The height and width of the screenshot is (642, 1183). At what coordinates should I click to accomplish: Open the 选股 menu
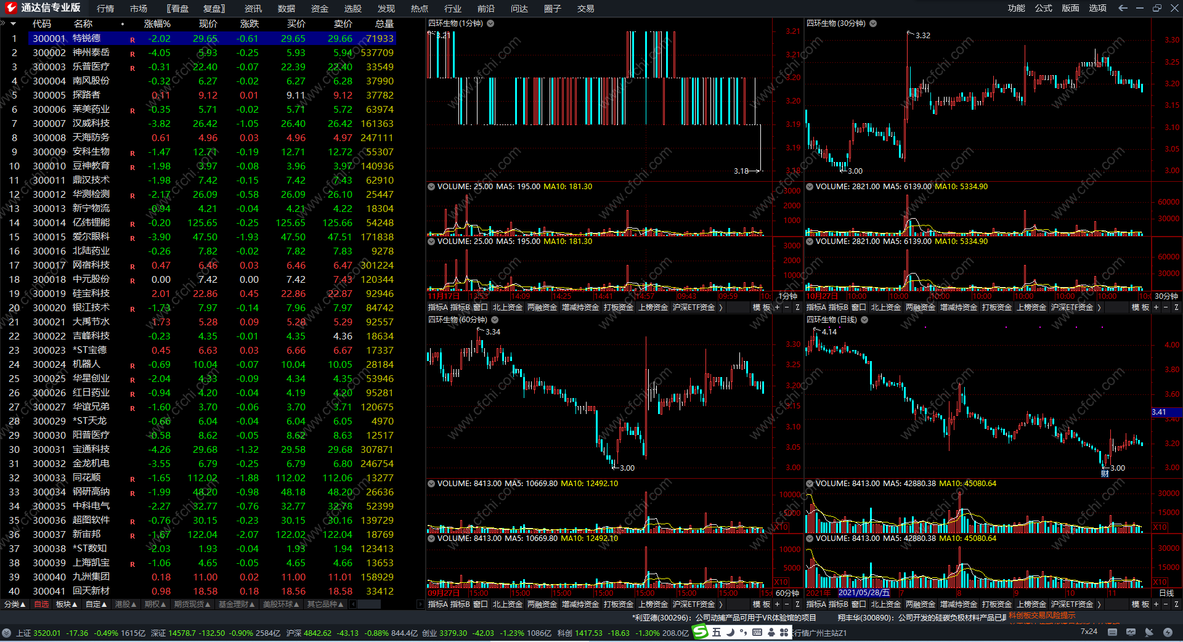pyautogui.click(x=353, y=9)
